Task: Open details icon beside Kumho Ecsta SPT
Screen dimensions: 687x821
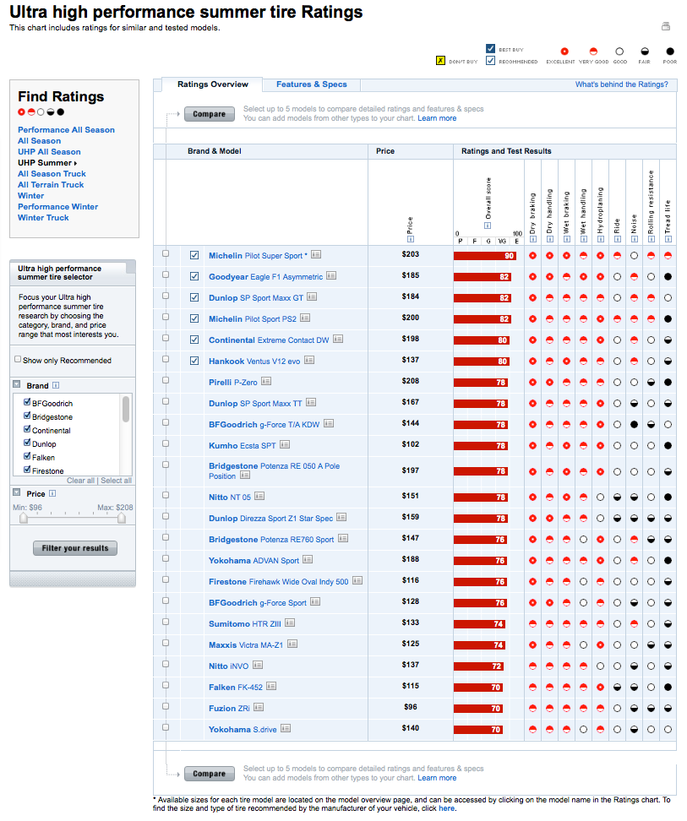Action: click(284, 444)
